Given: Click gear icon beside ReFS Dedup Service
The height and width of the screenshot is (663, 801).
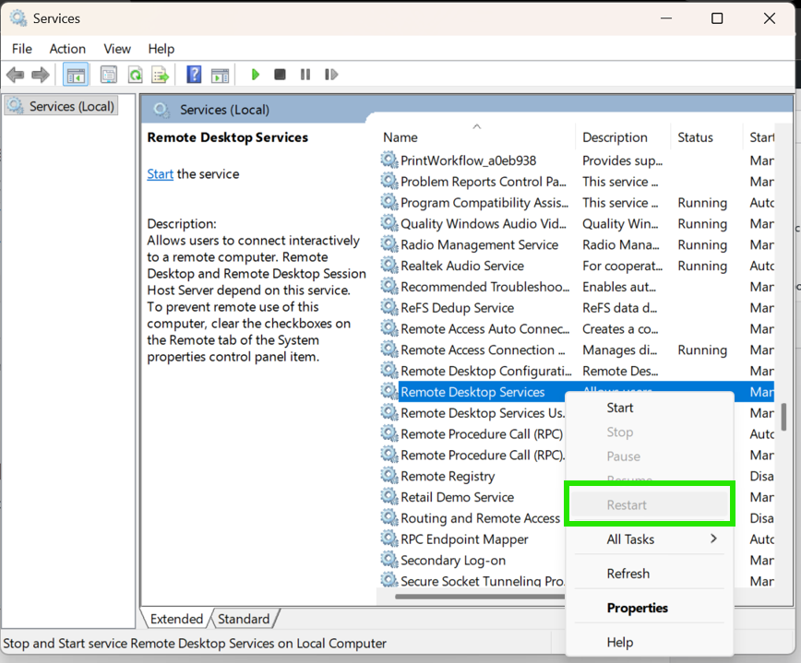Looking at the screenshot, I should 389,307.
